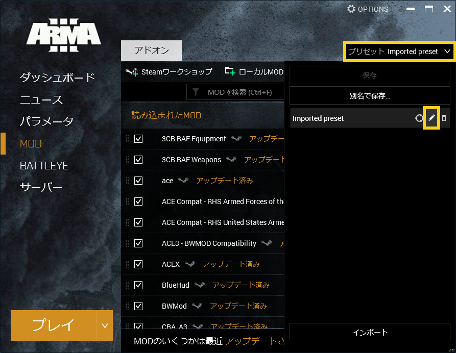This screenshot has width=456, height=353.
Task: Expand the play options arrow beside プレイ
Action: (105, 325)
